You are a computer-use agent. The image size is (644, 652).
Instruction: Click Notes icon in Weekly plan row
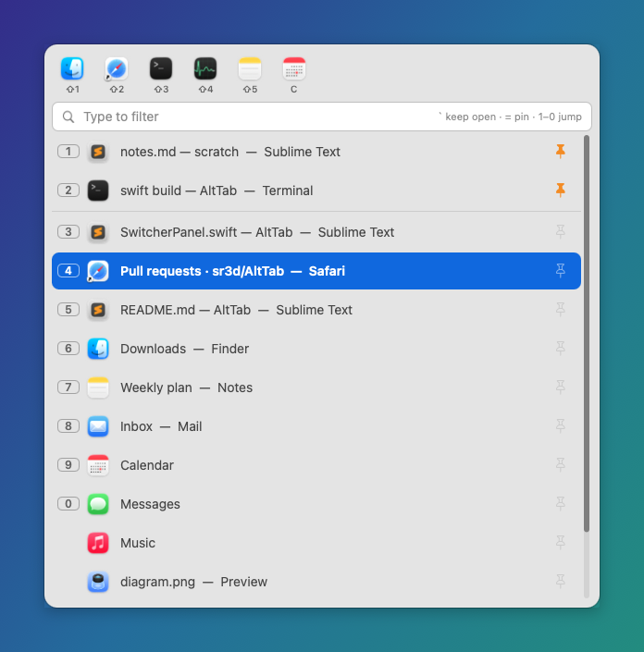point(98,388)
